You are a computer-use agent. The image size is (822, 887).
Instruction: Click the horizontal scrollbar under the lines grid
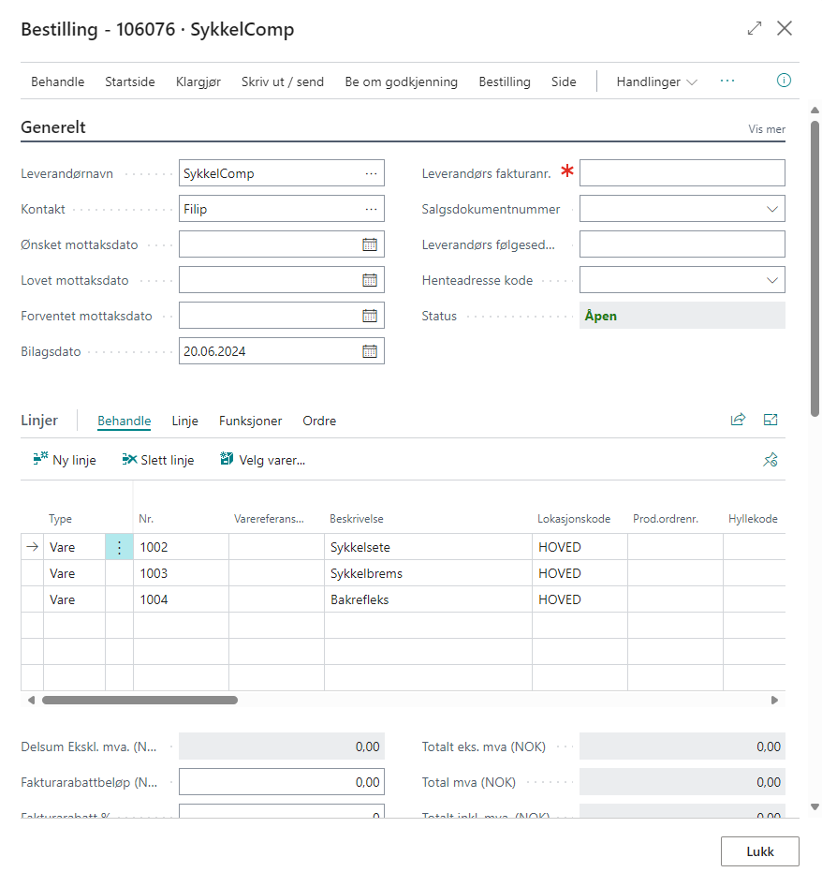point(139,700)
